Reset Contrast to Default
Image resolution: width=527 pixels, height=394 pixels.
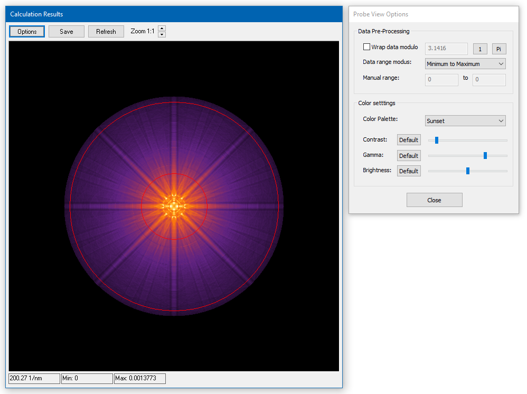409,140
